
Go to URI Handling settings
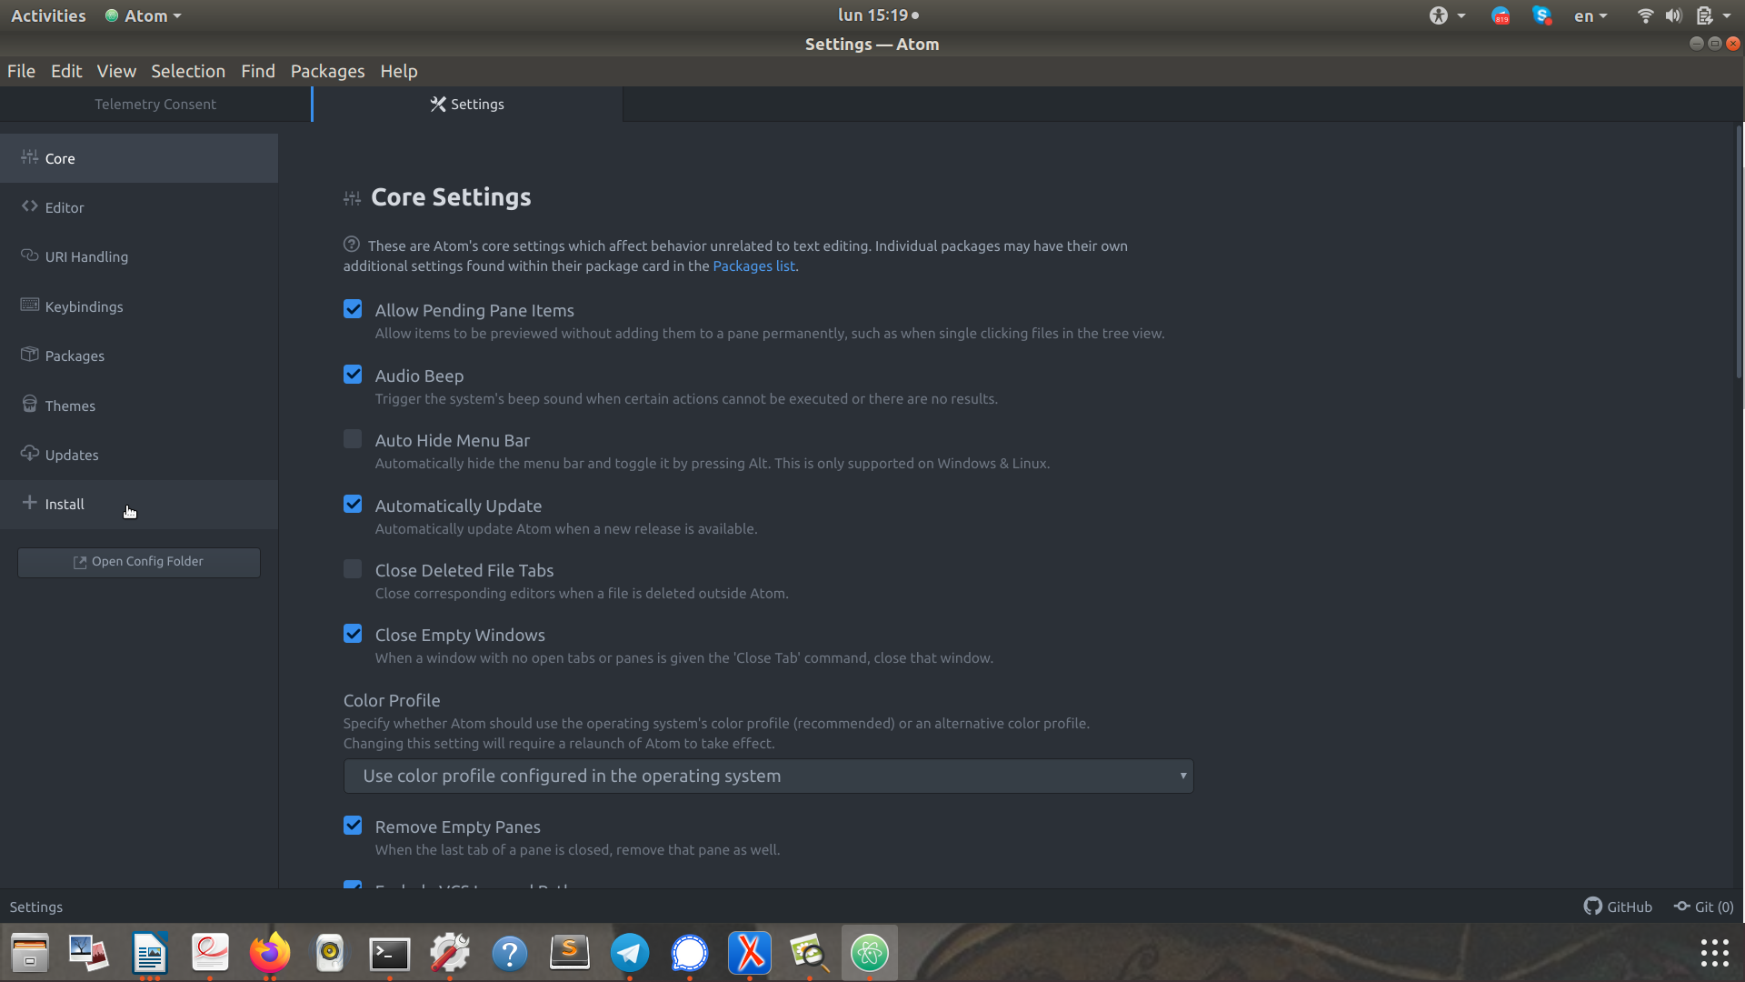tap(139, 256)
